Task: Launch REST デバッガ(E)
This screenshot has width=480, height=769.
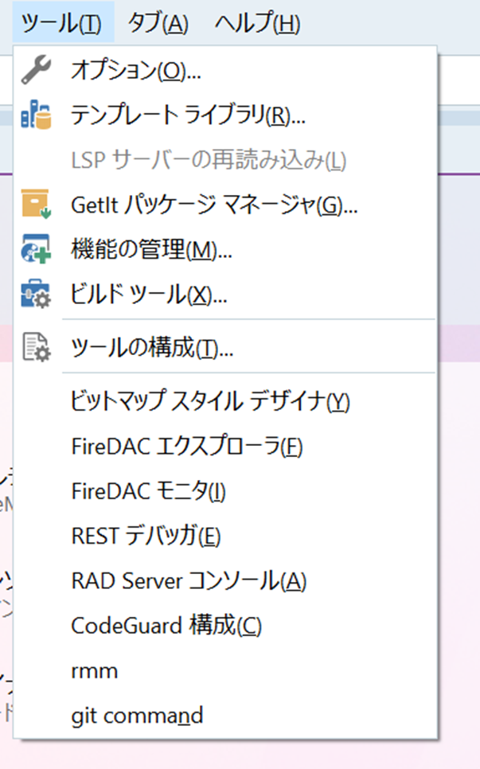Action: (146, 537)
